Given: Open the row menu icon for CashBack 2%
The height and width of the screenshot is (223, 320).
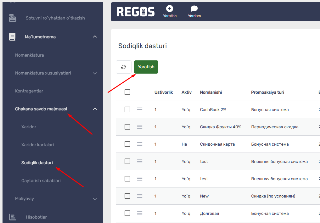Looking at the screenshot, I should [139, 109].
